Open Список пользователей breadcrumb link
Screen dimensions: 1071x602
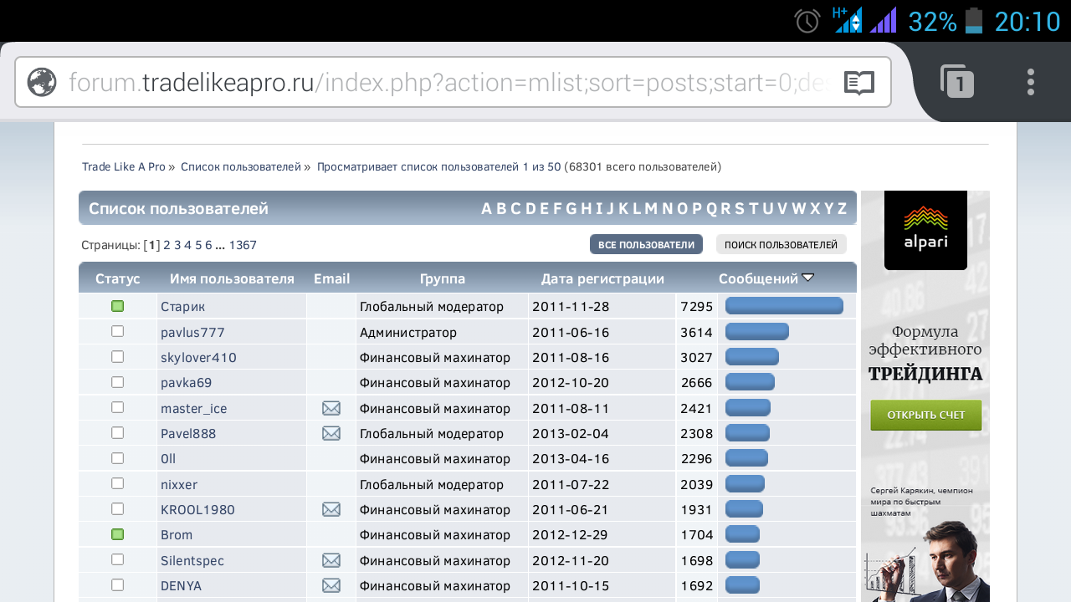tap(241, 166)
